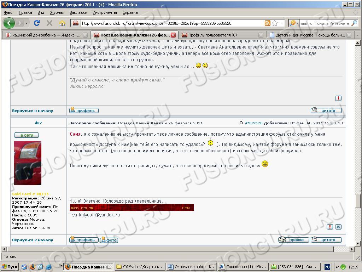This screenshot has width=362, height=272.
Task: Open the back/forward history dropdown arrow
Action: point(27,23)
